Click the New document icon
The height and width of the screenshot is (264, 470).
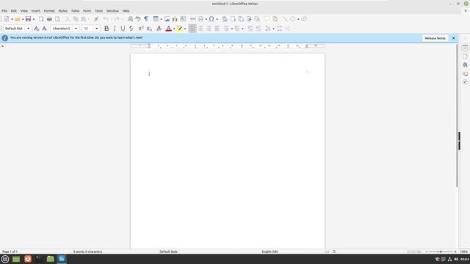click(x=7, y=19)
